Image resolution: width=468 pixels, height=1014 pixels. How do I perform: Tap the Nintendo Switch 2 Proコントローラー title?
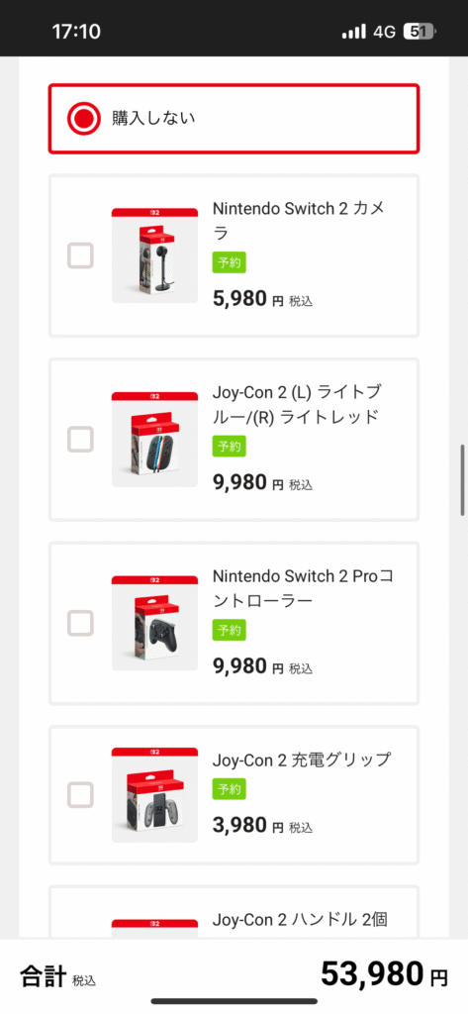point(303,588)
